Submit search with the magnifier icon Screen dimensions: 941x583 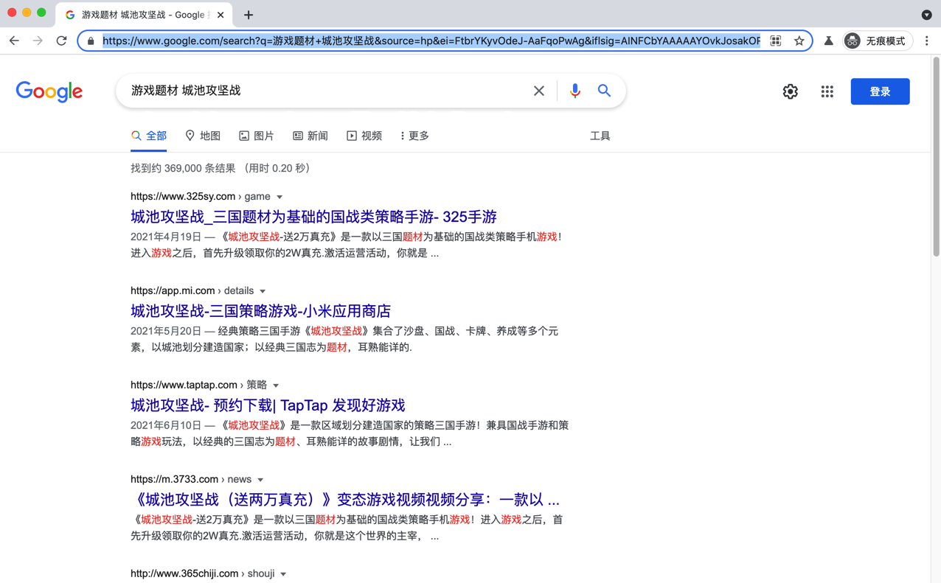point(604,91)
